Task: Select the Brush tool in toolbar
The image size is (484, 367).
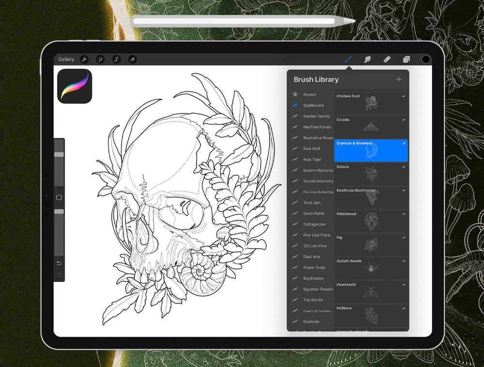Action: tap(348, 59)
